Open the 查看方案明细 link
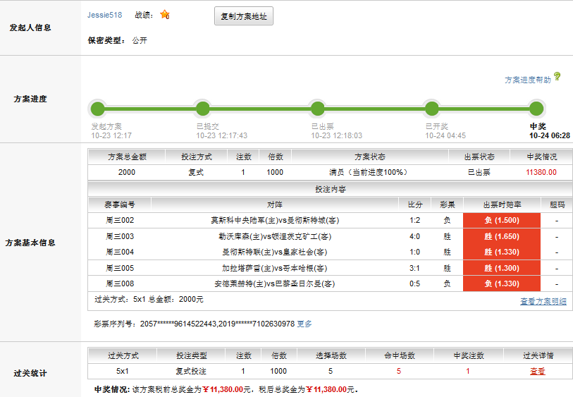The height and width of the screenshot is (397, 573). [x=543, y=301]
